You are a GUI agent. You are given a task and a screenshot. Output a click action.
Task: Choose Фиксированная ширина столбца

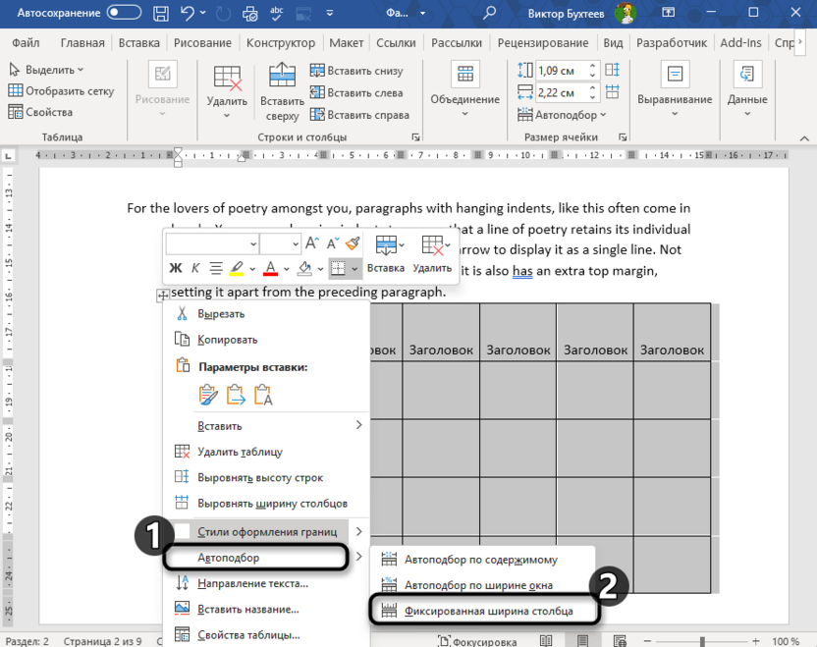pyautogui.click(x=483, y=611)
